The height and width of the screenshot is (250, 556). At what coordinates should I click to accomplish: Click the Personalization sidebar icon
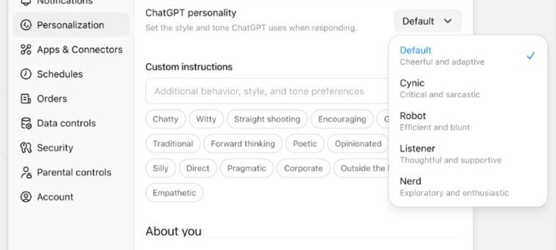pyautogui.click(x=26, y=25)
